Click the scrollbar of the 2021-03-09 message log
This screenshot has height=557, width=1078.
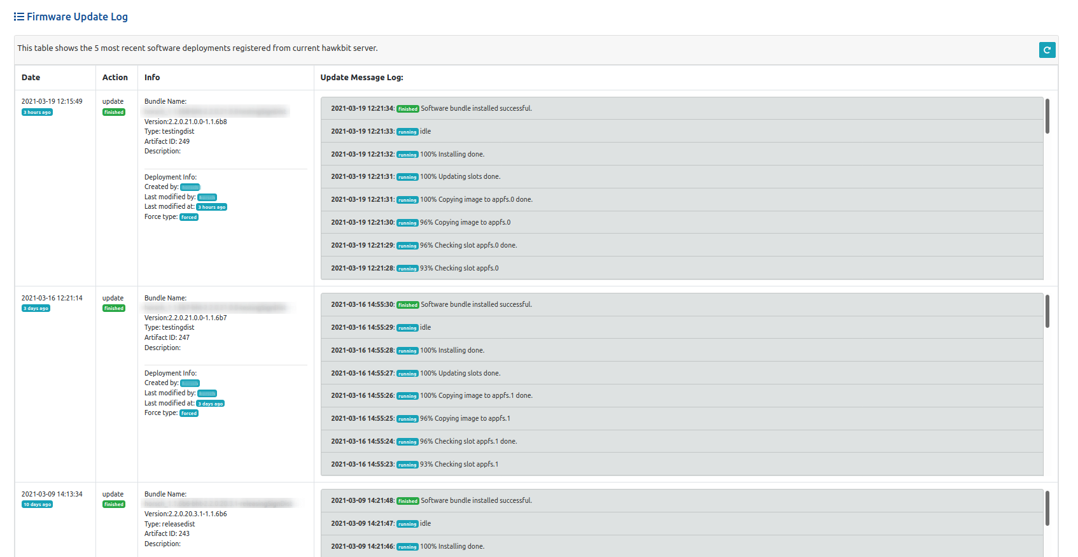[1047, 508]
